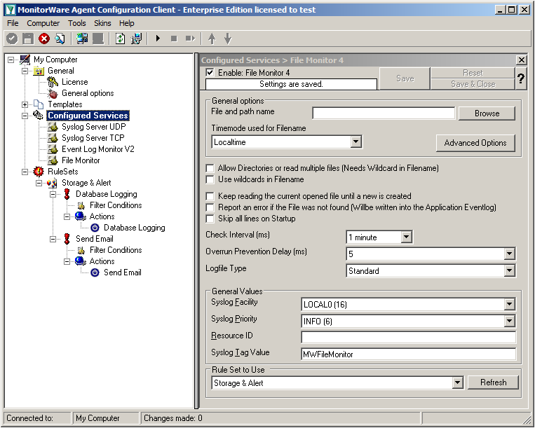This screenshot has height=428, width=535.
Task: Click the License keys icon
Action: point(53,82)
